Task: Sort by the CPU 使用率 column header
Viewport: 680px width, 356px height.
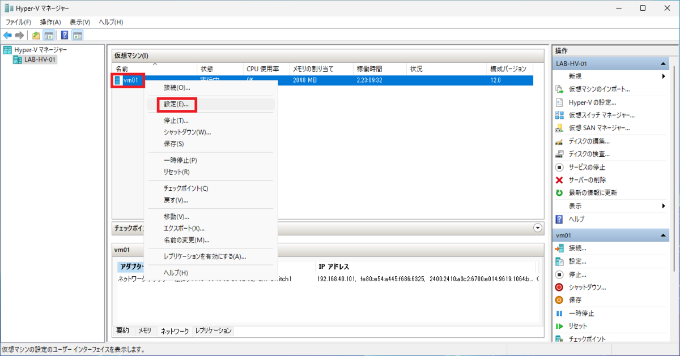Action: tap(266, 69)
